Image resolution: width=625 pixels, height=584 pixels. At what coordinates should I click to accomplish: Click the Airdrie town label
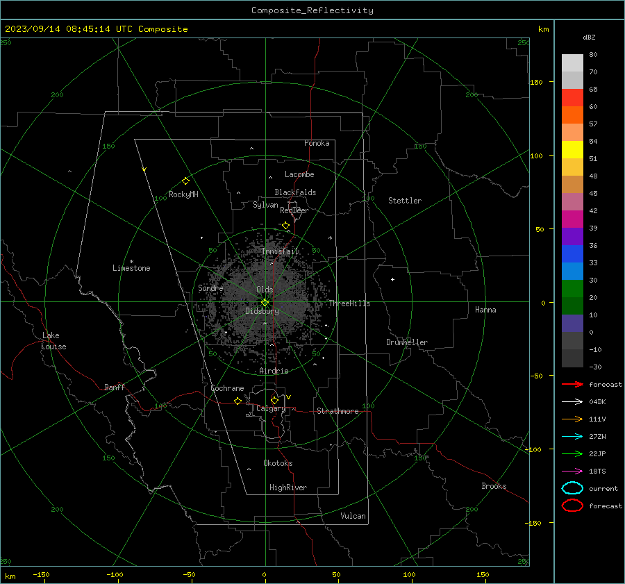click(274, 371)
